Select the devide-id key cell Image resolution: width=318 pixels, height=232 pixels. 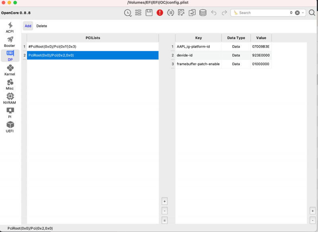(x=198, y=55)
